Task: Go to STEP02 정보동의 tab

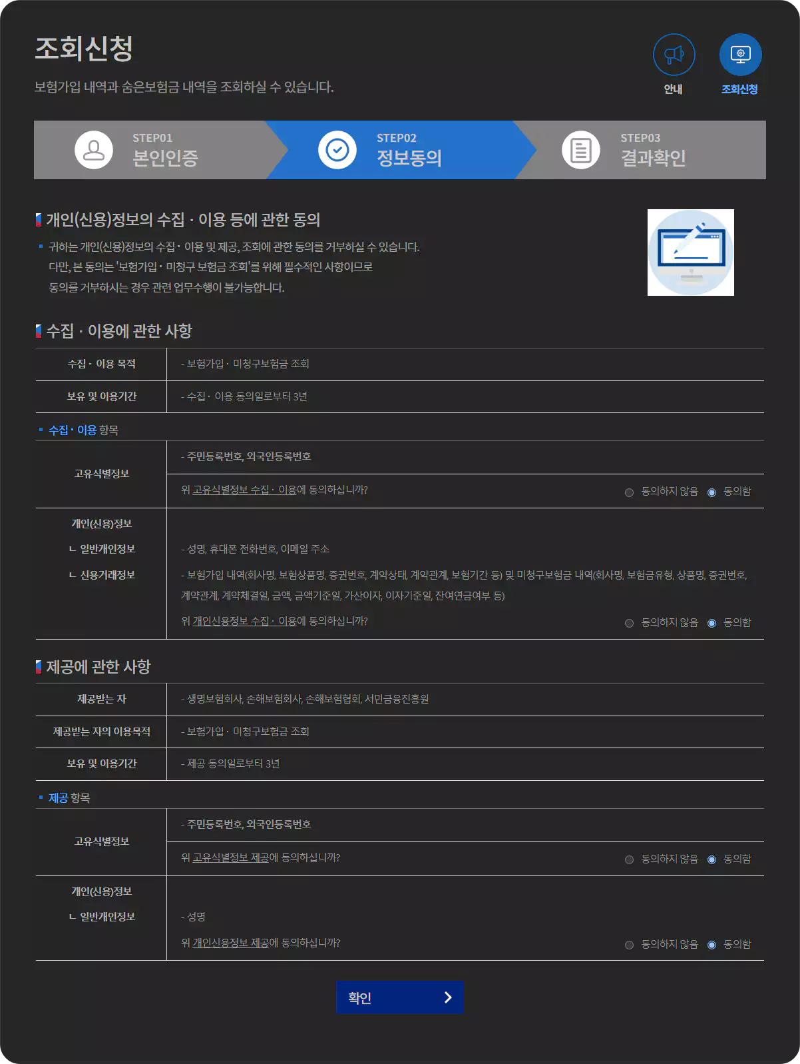Action: tap(401, 150)
